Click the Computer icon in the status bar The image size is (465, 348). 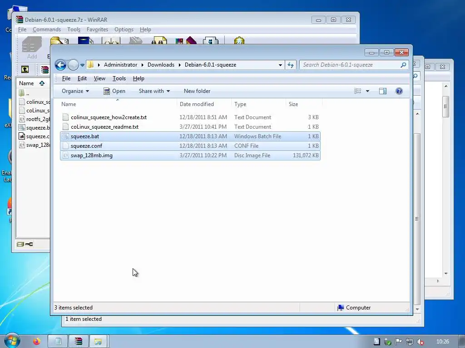click(x=341, y=308)
